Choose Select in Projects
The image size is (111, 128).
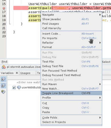tap(71, 122)
